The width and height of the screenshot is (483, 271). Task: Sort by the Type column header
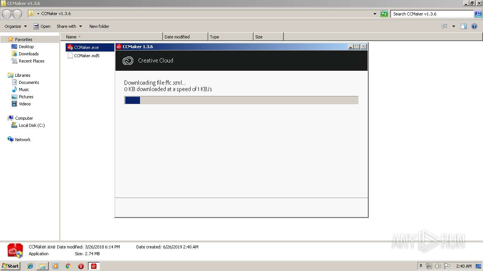pos(231,37)
